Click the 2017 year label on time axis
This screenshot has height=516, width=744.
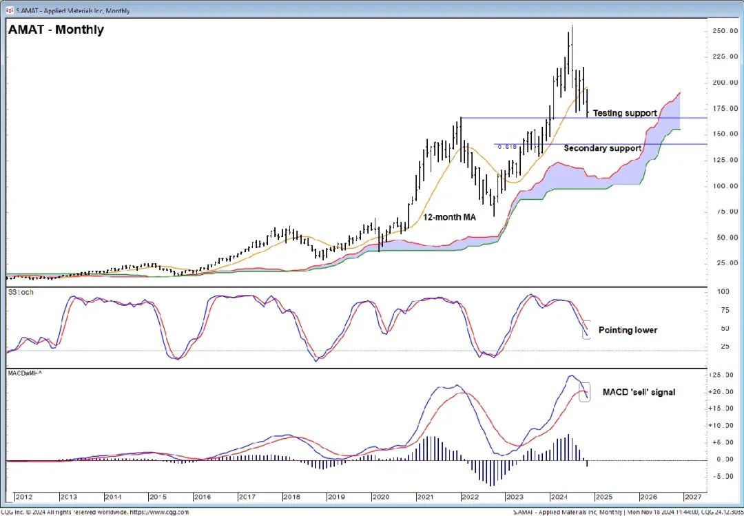[x=246, y=497]
